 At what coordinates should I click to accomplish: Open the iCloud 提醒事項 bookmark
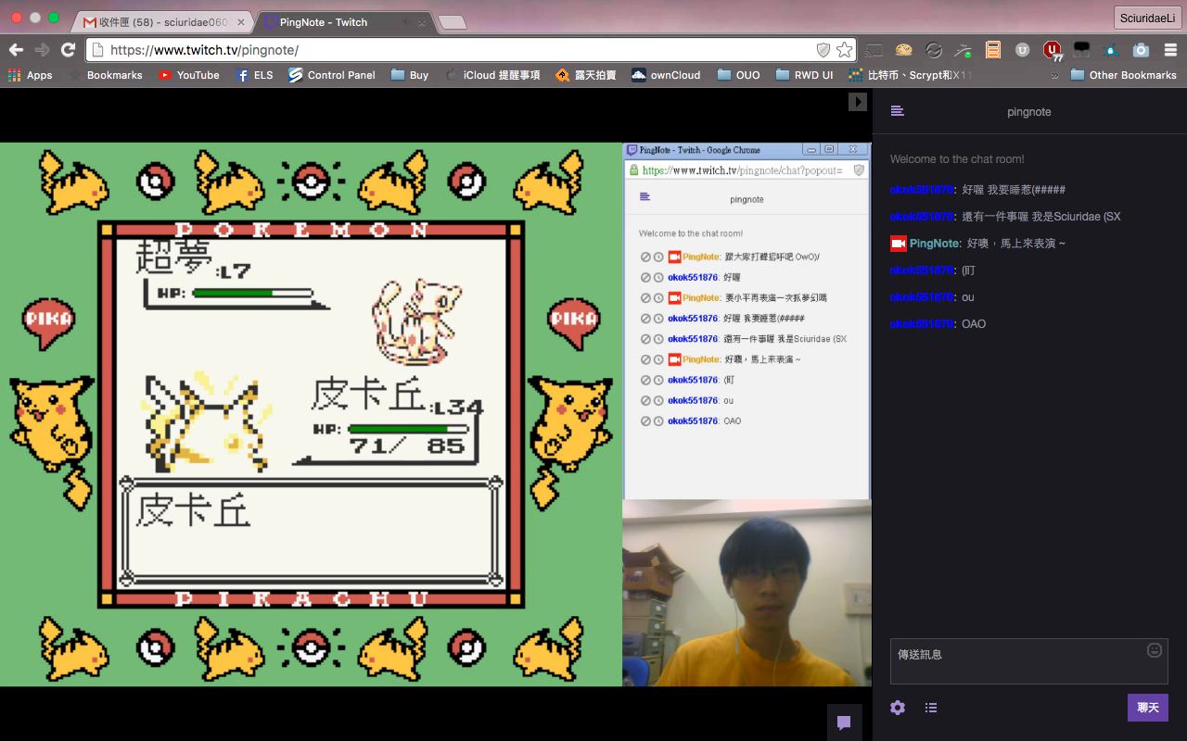[492, 75]
